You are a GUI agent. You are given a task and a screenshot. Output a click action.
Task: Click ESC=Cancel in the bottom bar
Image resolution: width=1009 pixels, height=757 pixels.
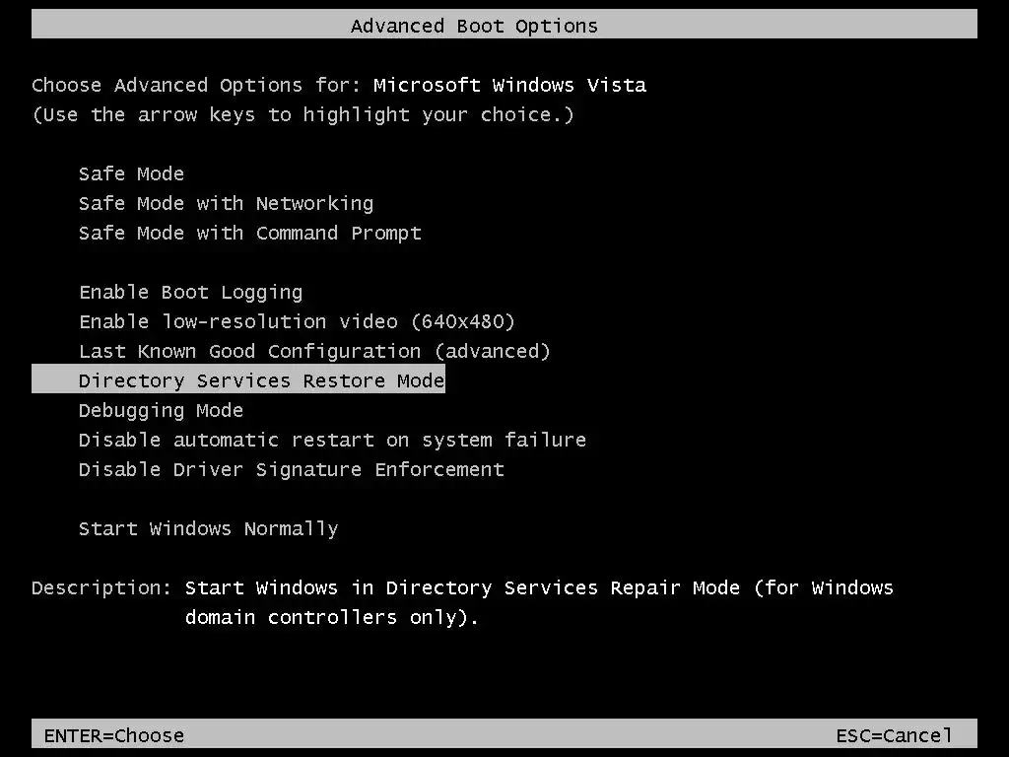click(894, 735)
